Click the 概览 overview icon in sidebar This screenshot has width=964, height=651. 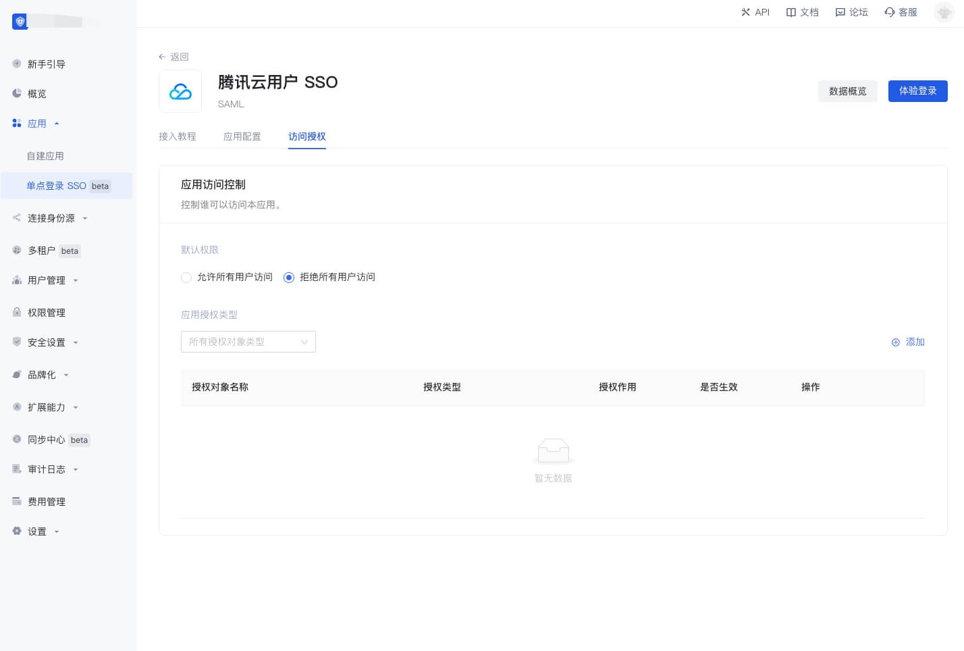tap(17, 93)
